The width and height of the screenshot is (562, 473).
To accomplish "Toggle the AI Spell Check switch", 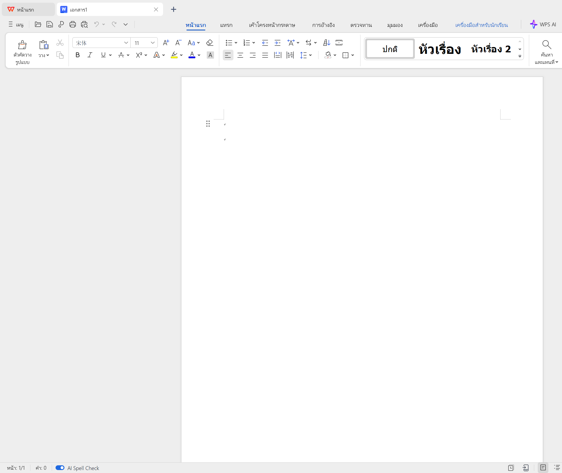I will click(60, 468).
